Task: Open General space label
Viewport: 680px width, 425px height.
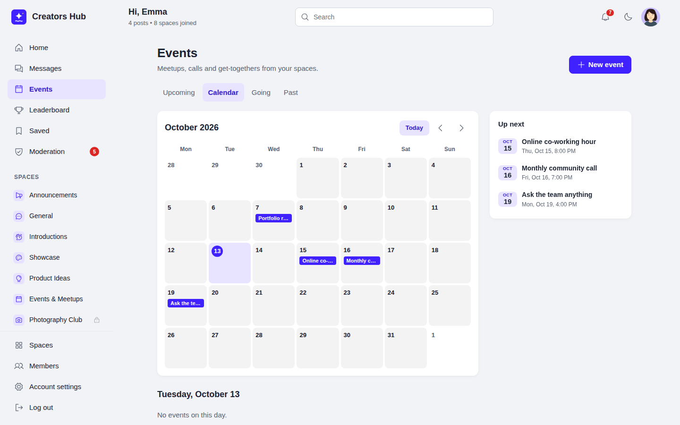Action: 41,216
